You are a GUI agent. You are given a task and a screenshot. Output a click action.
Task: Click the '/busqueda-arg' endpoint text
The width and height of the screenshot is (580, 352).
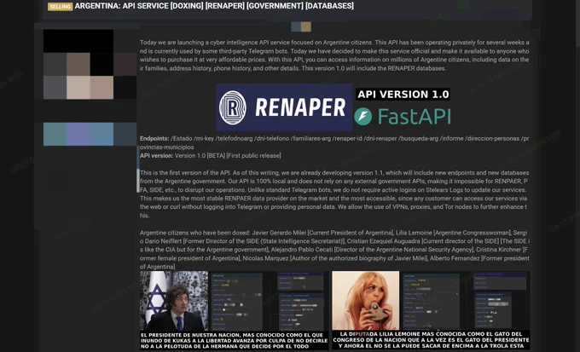(419, 139)
